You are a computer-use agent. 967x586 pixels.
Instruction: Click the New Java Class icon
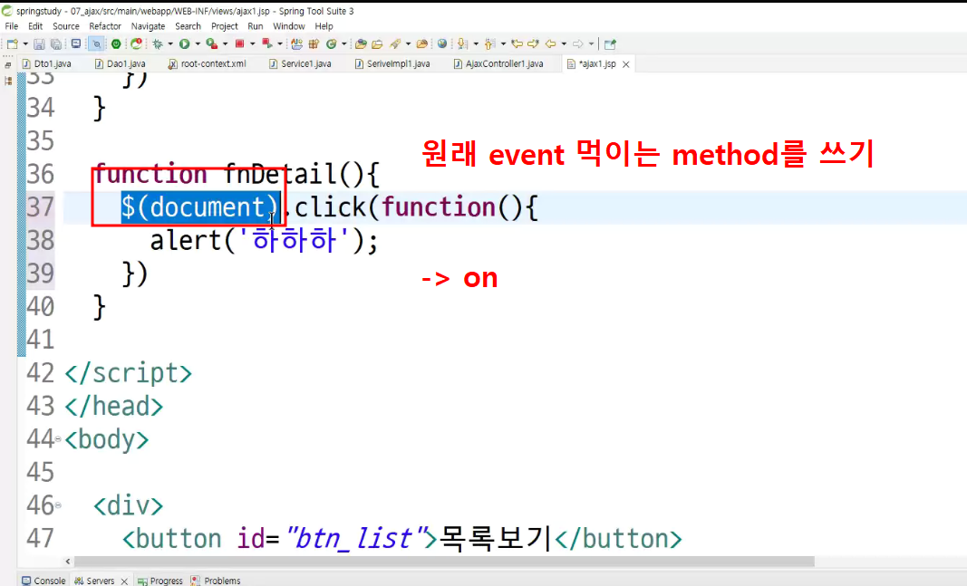(x=332, y=43)
